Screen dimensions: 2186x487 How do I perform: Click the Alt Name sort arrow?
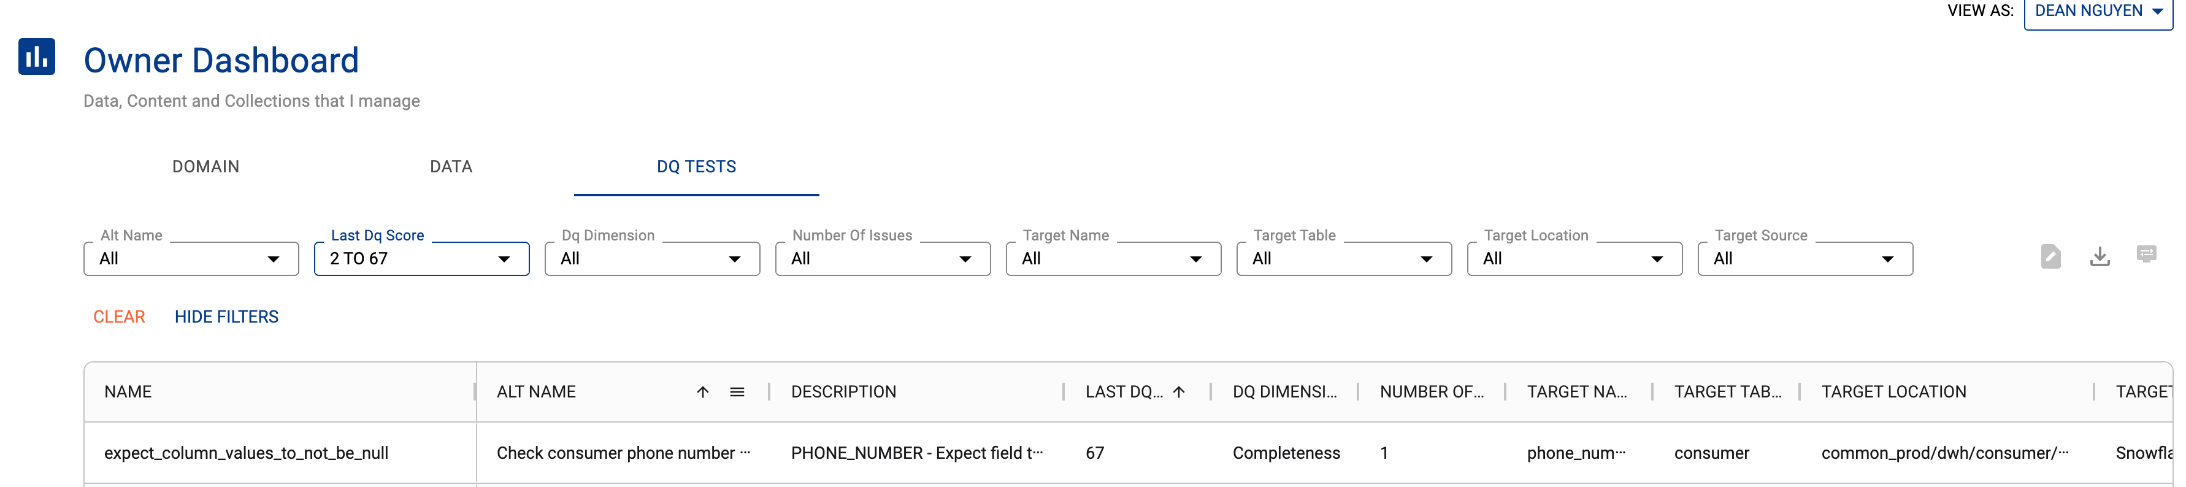point(703,392)
